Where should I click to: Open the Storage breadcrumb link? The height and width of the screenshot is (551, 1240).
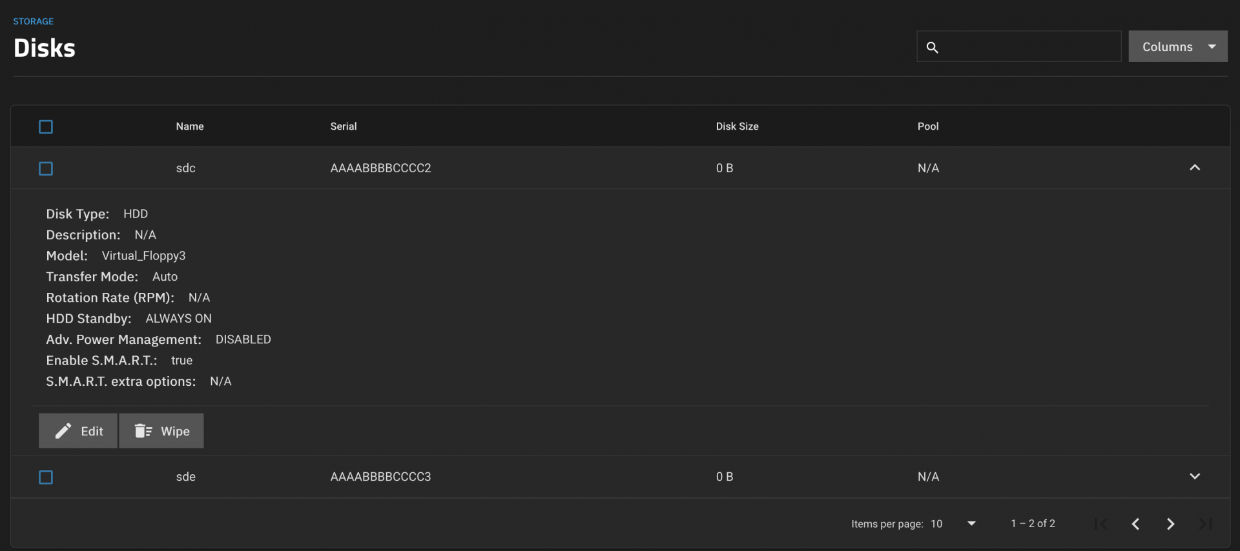point(34,21)
